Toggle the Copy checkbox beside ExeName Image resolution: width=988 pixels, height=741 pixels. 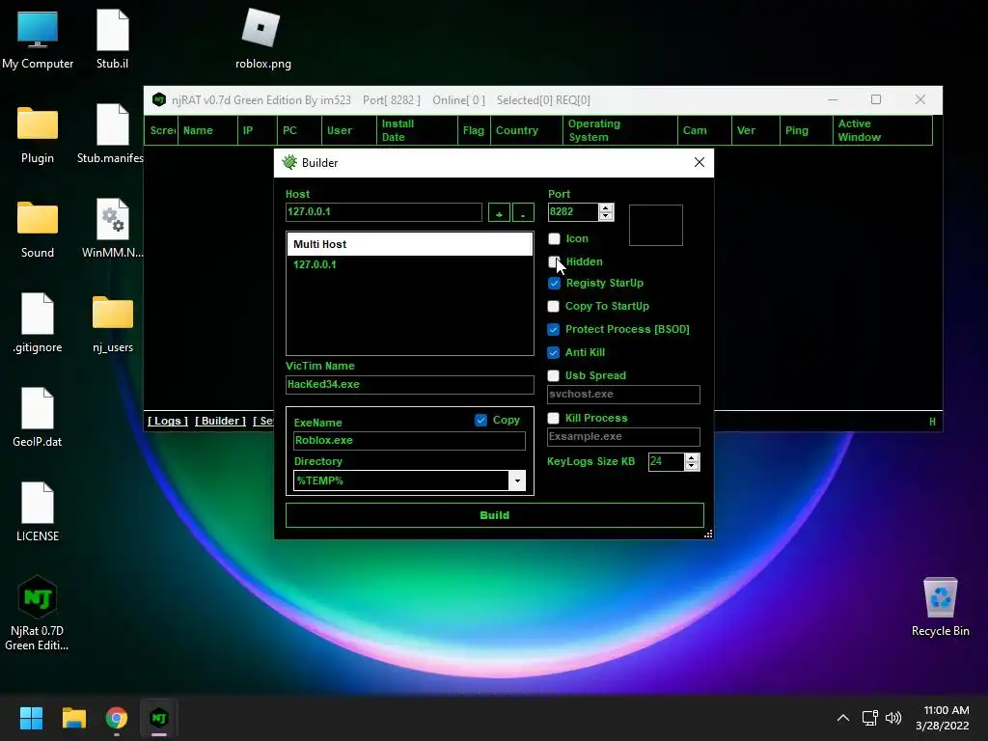pos(480,421)
